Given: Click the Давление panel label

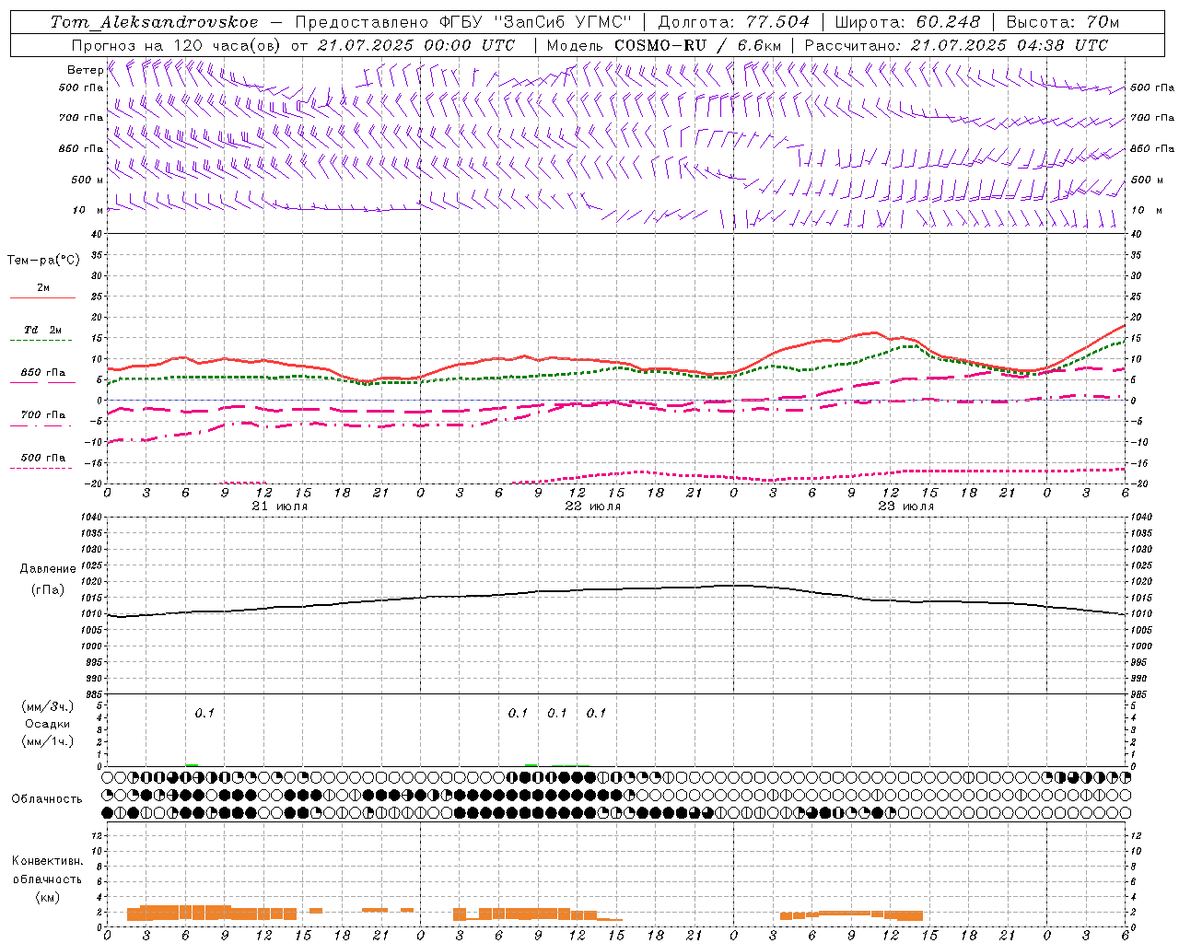Looking at the screenshot, I should tap(48, 569).
